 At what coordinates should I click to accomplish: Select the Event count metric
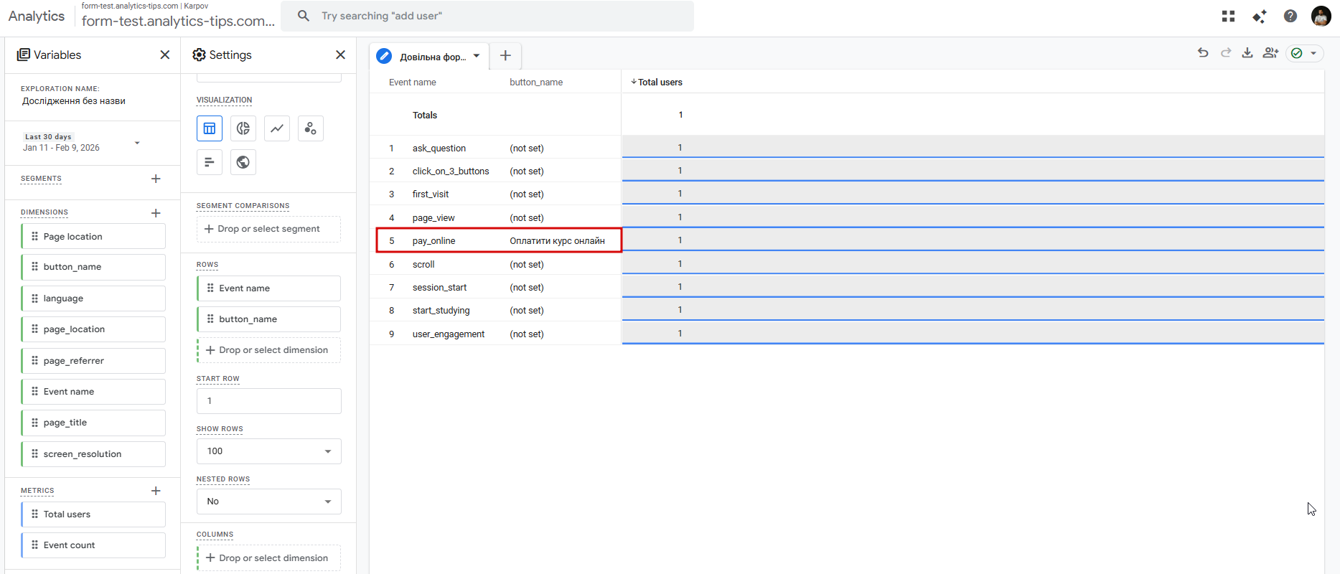tap(93, 545)
